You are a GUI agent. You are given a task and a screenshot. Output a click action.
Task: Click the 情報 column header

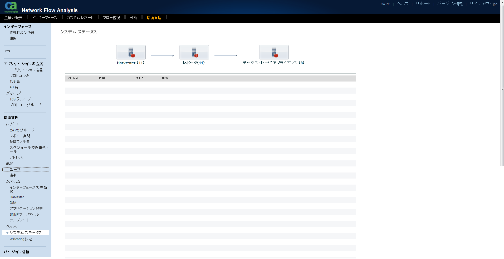click(165, 78)
